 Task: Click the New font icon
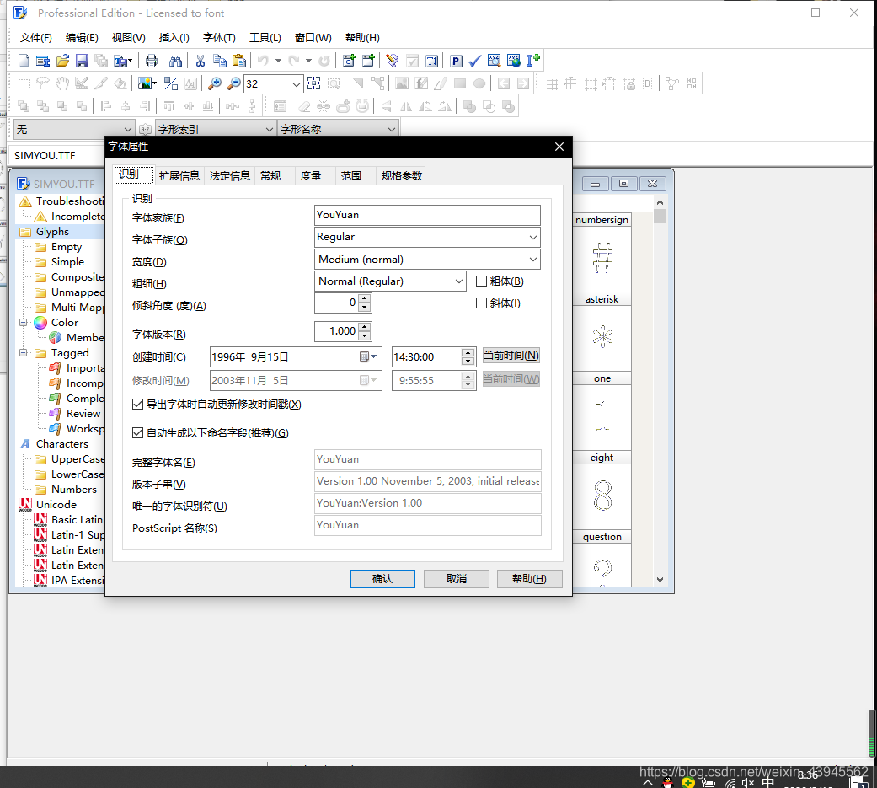[x=24, y=61]
